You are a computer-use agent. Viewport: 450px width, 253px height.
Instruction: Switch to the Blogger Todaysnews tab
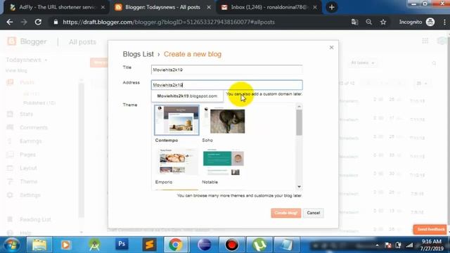162,7
